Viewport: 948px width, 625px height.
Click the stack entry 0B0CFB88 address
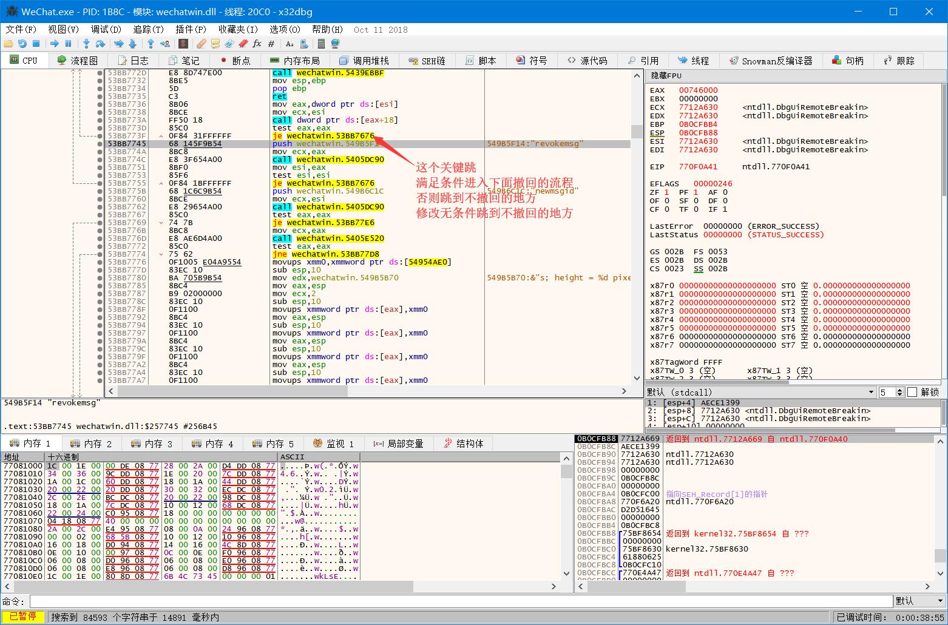click(x=597, y=439)
